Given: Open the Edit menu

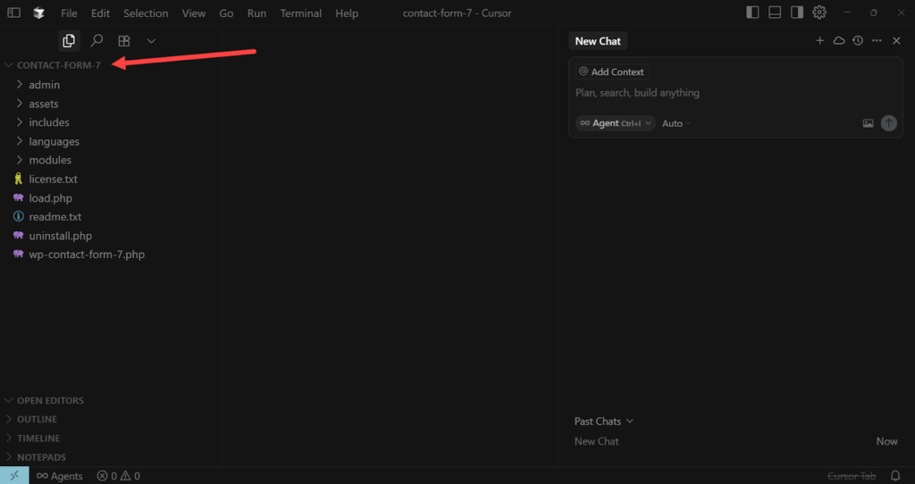Looking at the screenshot, I should point(100,13).
